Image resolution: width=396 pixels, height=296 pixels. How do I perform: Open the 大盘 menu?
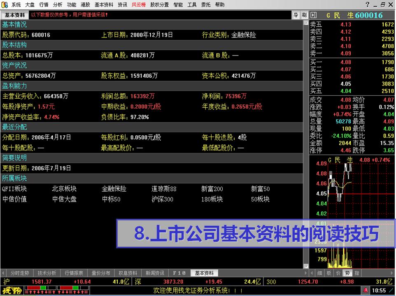[30, 5]
